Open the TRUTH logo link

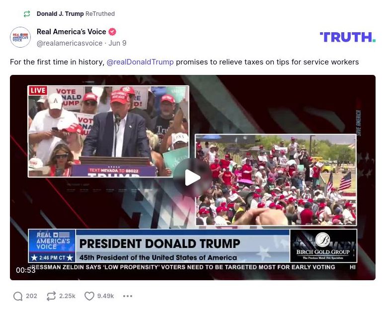(x=348, y=37)
